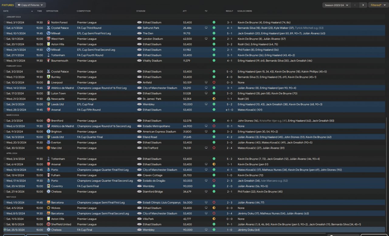The image size is (389, 236).
Task: Click the Brighton club badge
Action: point(48,132)
